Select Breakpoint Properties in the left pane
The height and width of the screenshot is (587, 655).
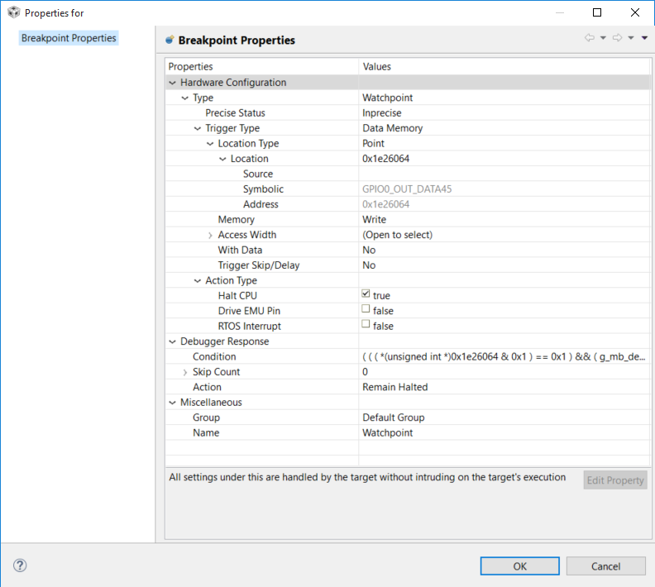(69, 38)
